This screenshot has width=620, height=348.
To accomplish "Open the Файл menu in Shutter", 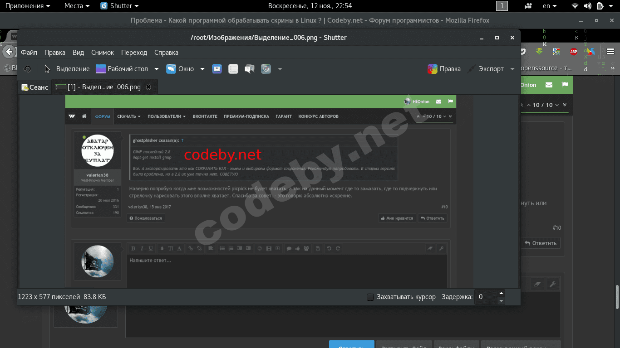I will coord(29,53).
